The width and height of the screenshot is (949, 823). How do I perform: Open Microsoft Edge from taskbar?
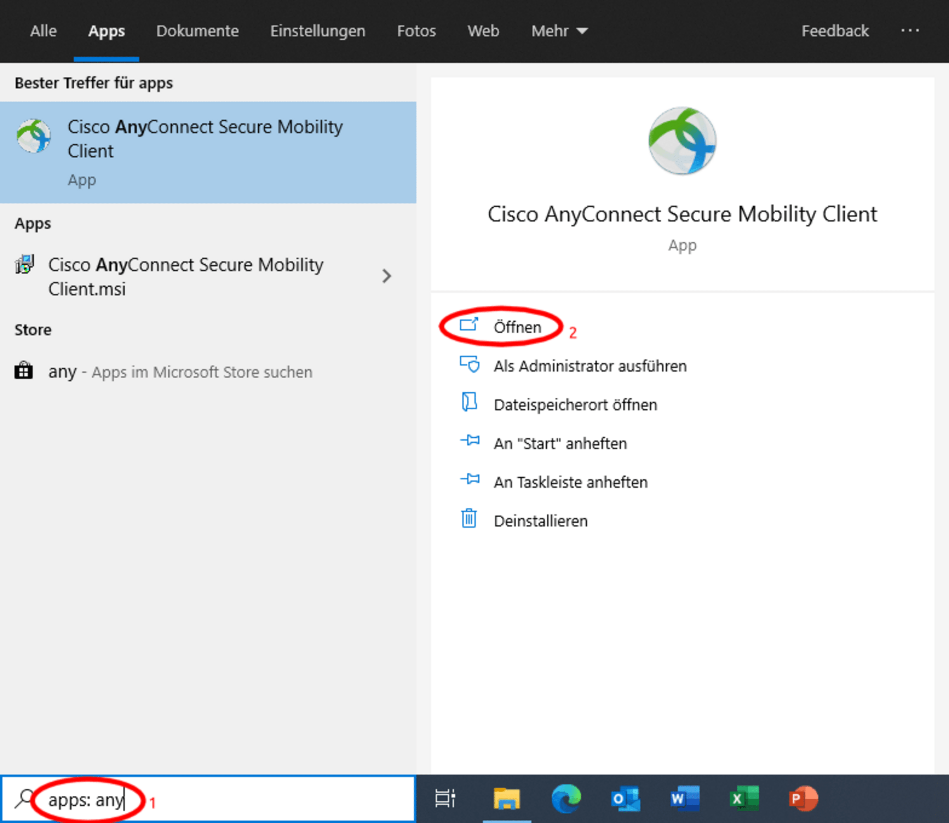click(566, 799)
